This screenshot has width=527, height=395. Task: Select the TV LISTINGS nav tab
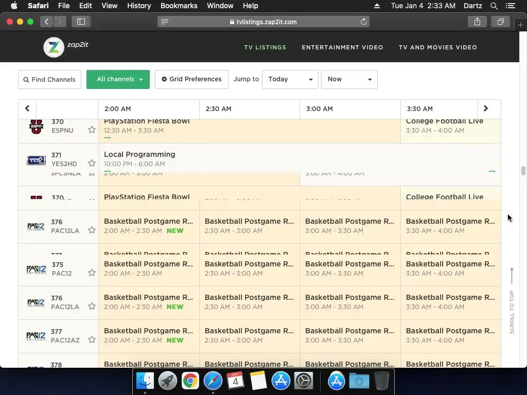click(265, 47)
